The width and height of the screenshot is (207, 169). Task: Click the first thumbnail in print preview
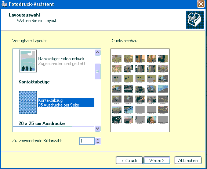pyautogui.click(x=117, y=58)
